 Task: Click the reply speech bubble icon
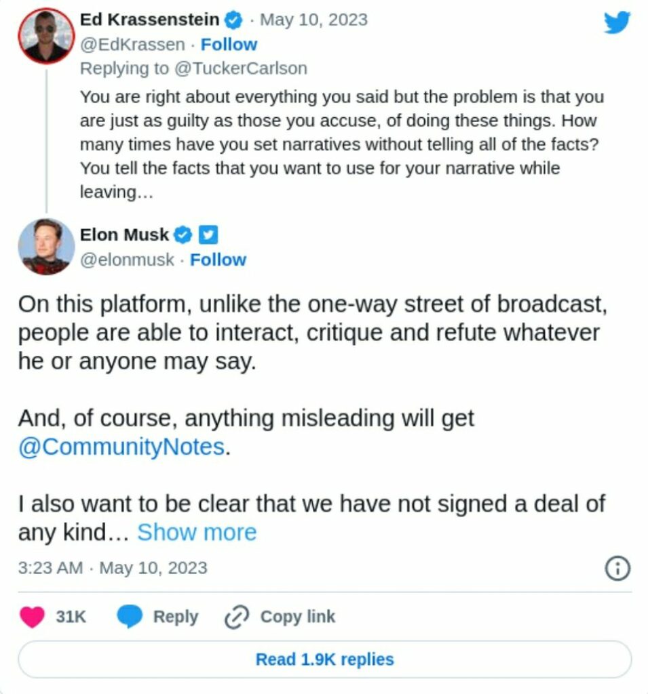click(x=129, y=617)
